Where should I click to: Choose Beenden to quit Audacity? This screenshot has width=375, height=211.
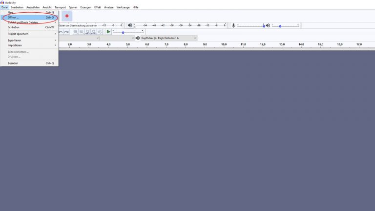29,63
